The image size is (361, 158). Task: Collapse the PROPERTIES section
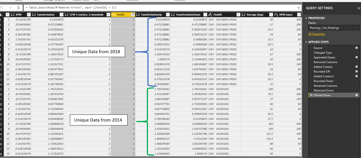(307, 18)
